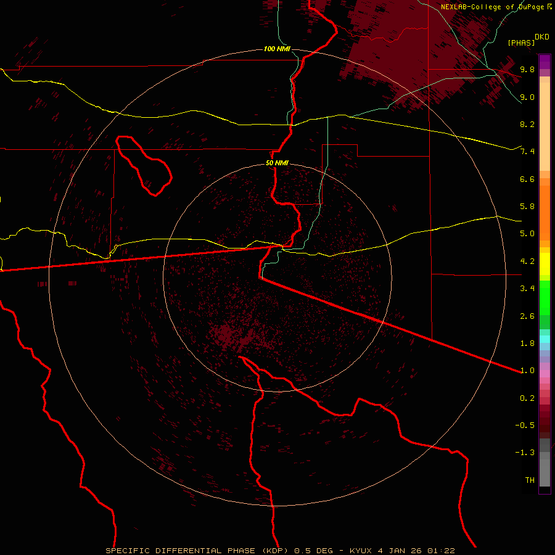Viewport: 555px width, 555px height.
Task: Click the closed red loop outline northwest
Action: (144, 166)
